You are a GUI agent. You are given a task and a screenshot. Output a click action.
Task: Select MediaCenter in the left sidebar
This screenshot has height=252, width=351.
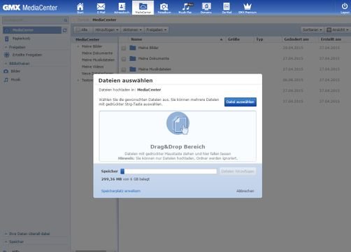click(32, 30)
